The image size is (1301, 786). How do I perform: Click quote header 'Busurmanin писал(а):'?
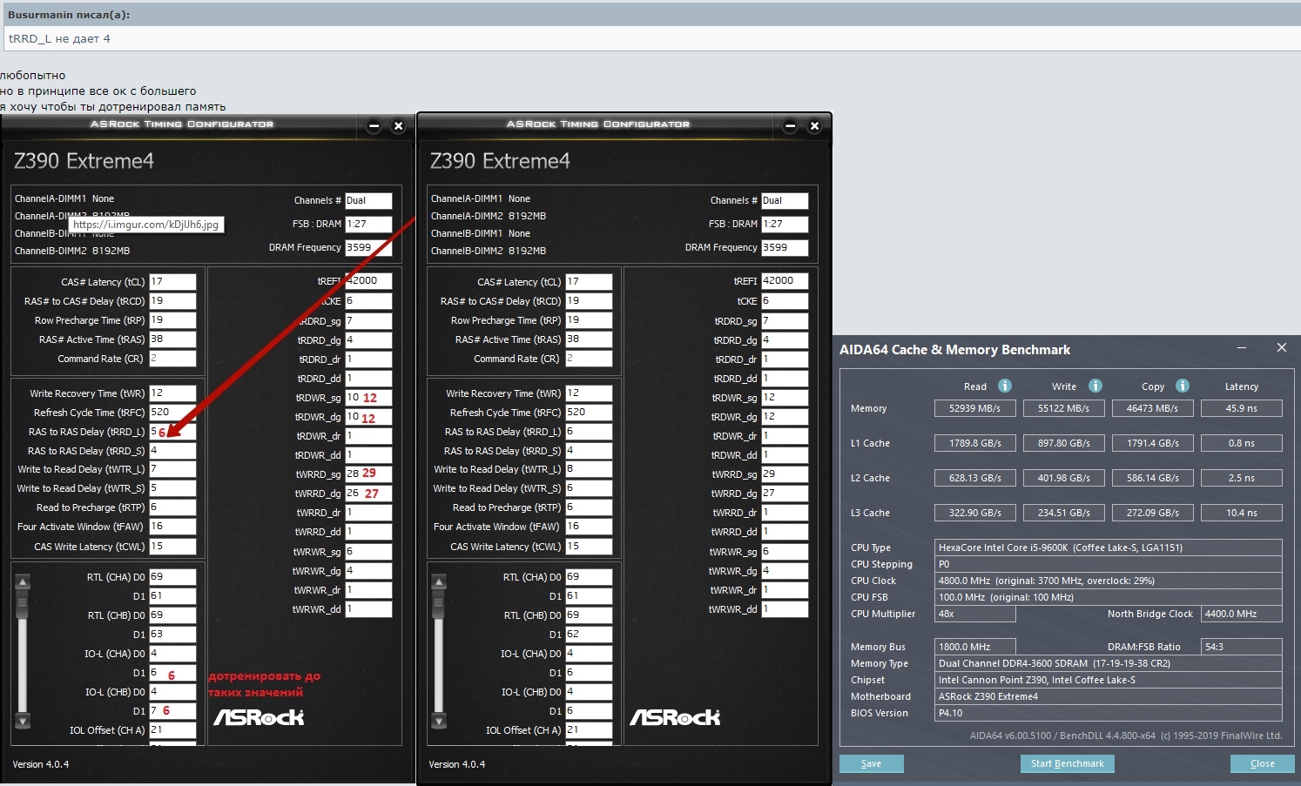pyautogui.click(x=69, y=15)
